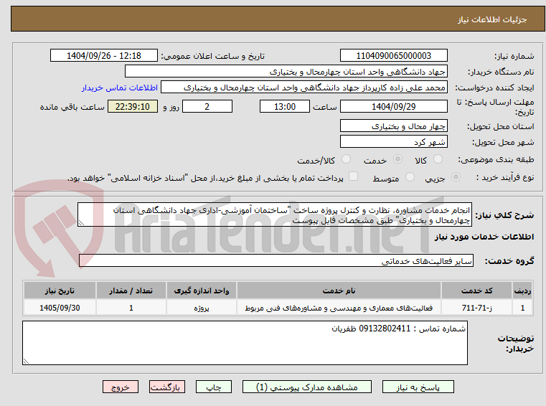This screenshot has width=546, height=406.
Task: Click the بازگشت back button
Action: coord(166,387)
